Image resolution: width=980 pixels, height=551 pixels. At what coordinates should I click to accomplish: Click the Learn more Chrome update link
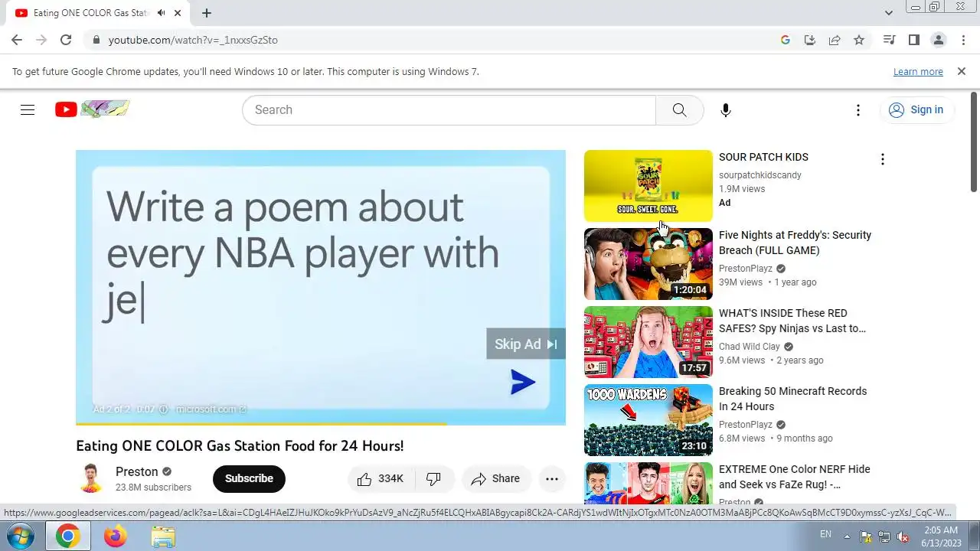(x=918, y=71)
